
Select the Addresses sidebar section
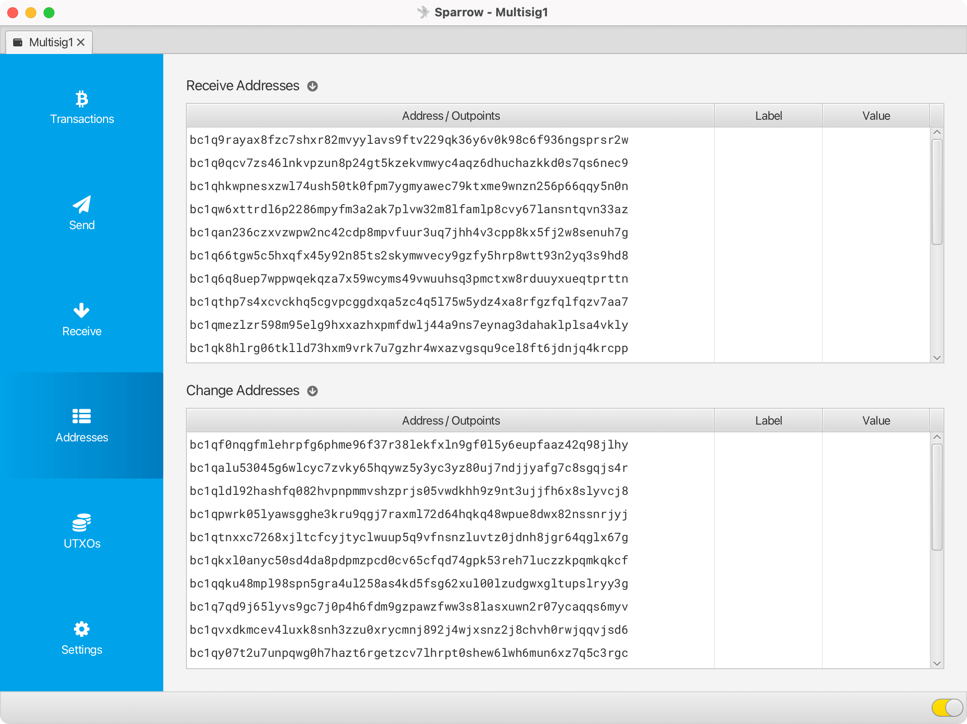pos(82,426)
